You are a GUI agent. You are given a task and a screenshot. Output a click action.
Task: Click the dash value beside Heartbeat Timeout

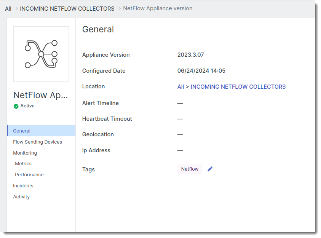point(180,119)
